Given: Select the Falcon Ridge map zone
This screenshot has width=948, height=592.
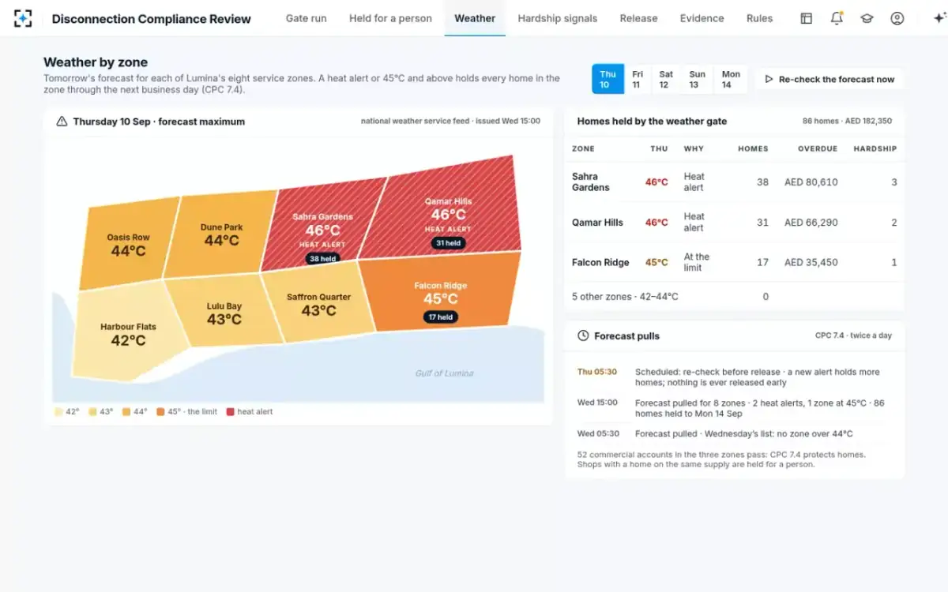Looking at the screenshot, I should coord(440,294).
